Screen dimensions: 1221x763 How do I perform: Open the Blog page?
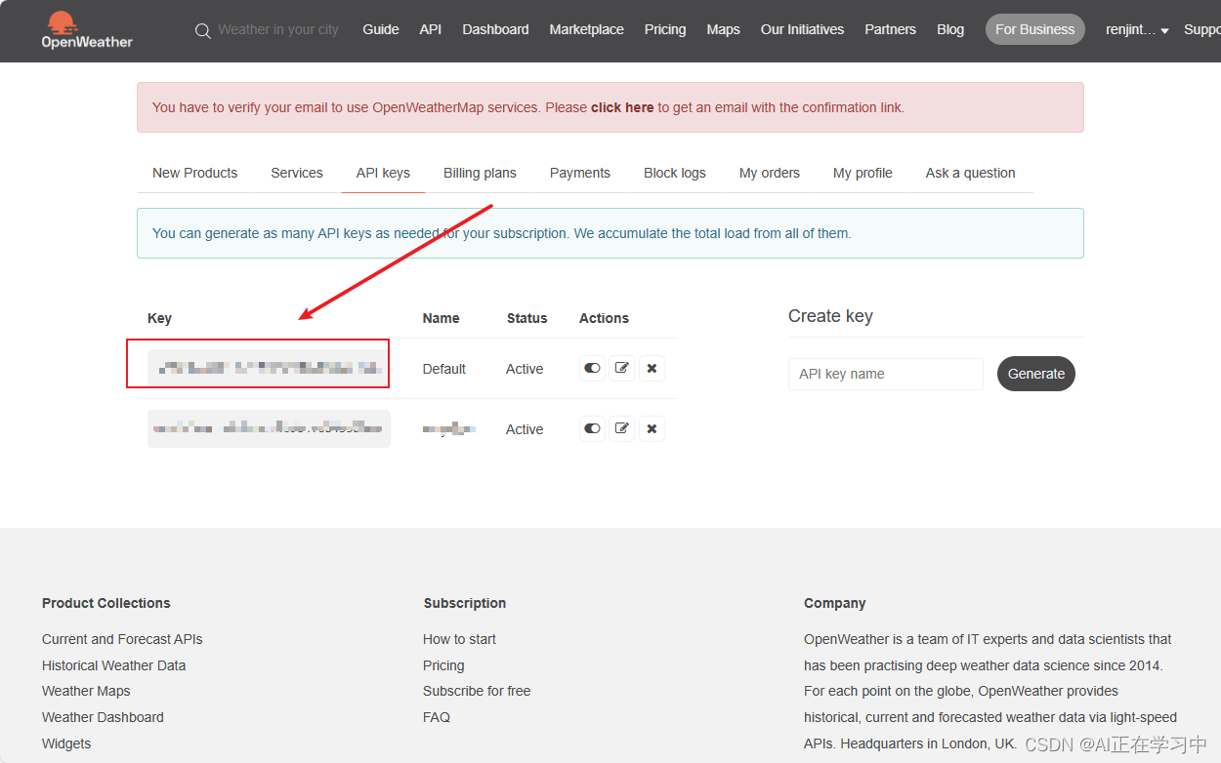(x=950, y=29)
